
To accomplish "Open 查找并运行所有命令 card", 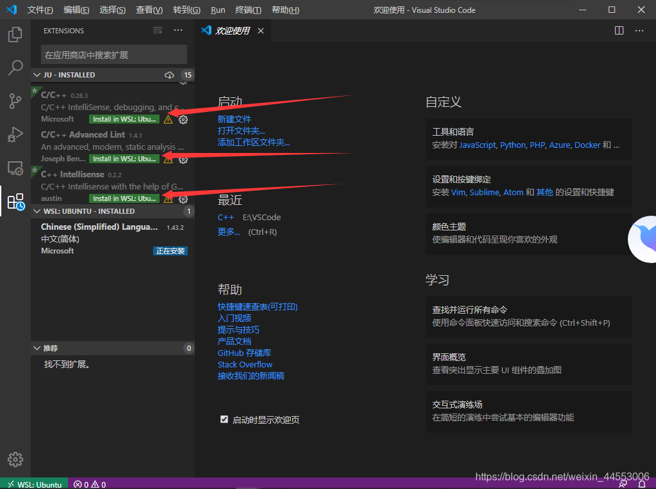I will point(529,317).
